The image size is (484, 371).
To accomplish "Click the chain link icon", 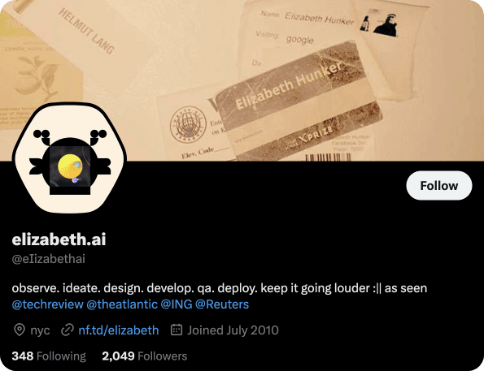I will pos(68,330).
